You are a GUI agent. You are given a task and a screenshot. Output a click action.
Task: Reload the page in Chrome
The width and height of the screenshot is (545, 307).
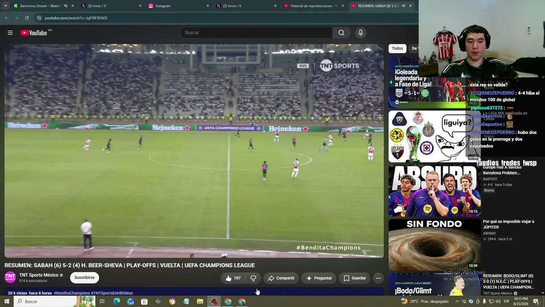click(27, 18)
